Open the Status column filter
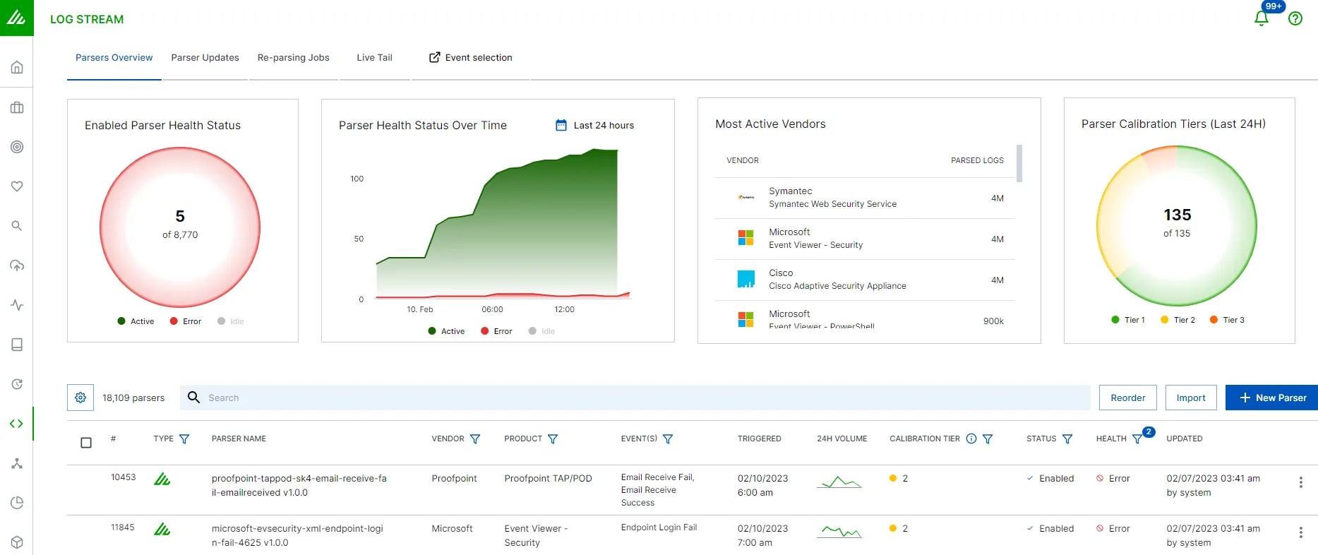Screen dimensions: 1318x555 point(1067,439)
